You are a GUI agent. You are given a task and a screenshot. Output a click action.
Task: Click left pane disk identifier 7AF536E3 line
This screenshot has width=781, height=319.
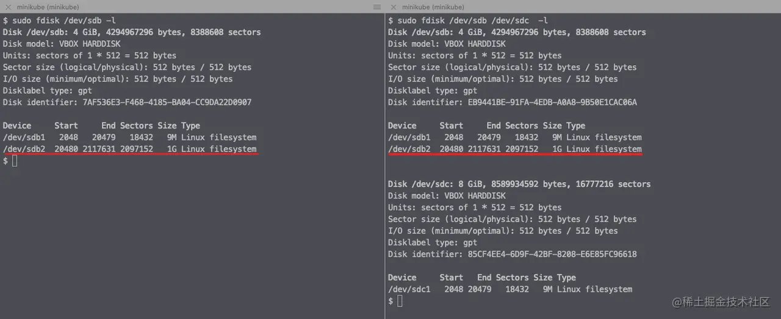(x=127, y=102)
